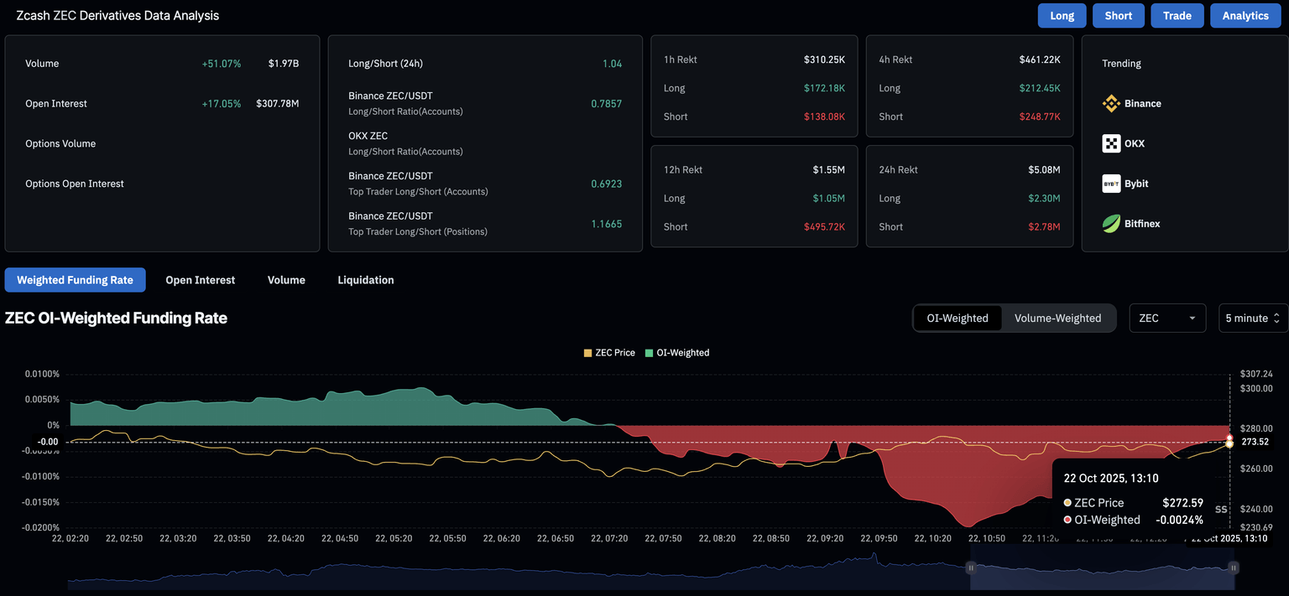Click the Bybit logo icon
Viewport: 1289px width, 596px height.
coord(1111,184)
